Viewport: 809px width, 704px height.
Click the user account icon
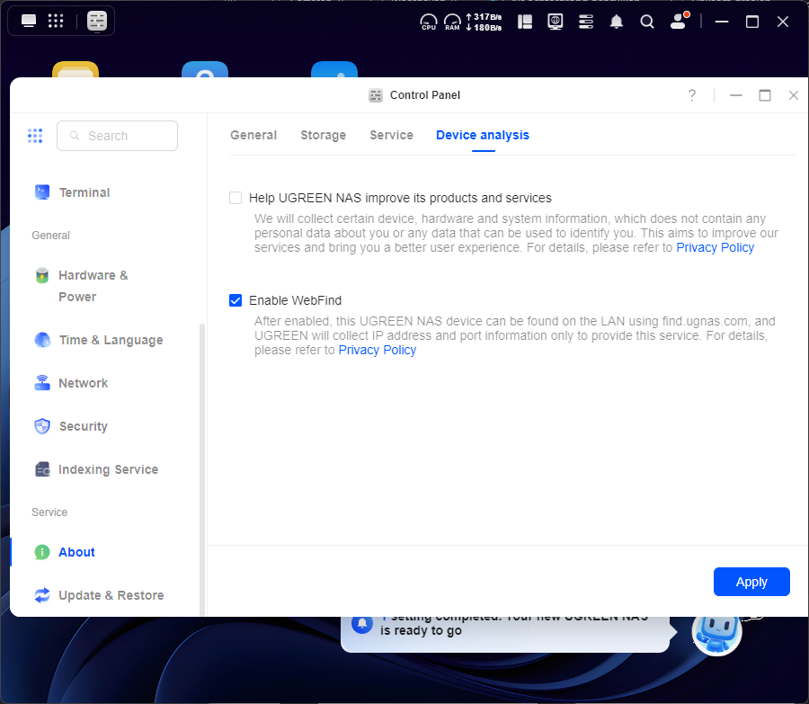(x=679, y=22)
